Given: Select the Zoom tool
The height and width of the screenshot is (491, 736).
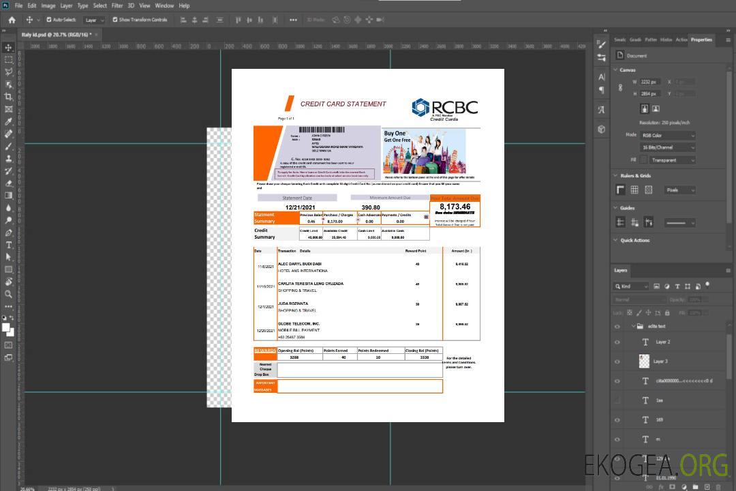Looking at the screenshot, I should 8,294.
